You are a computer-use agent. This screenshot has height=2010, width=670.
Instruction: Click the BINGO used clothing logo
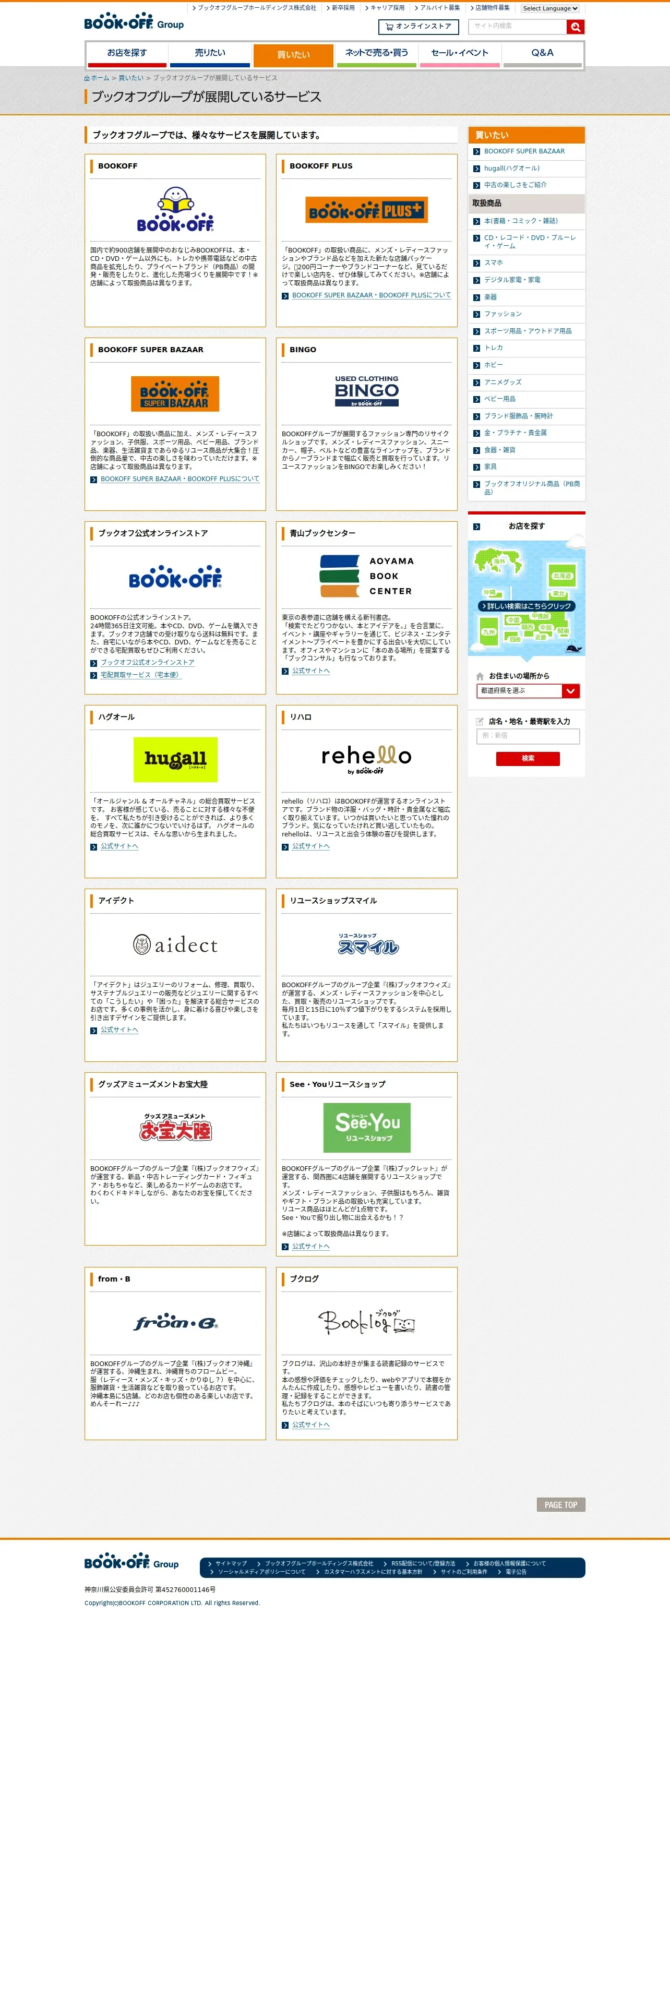[367, 391]
